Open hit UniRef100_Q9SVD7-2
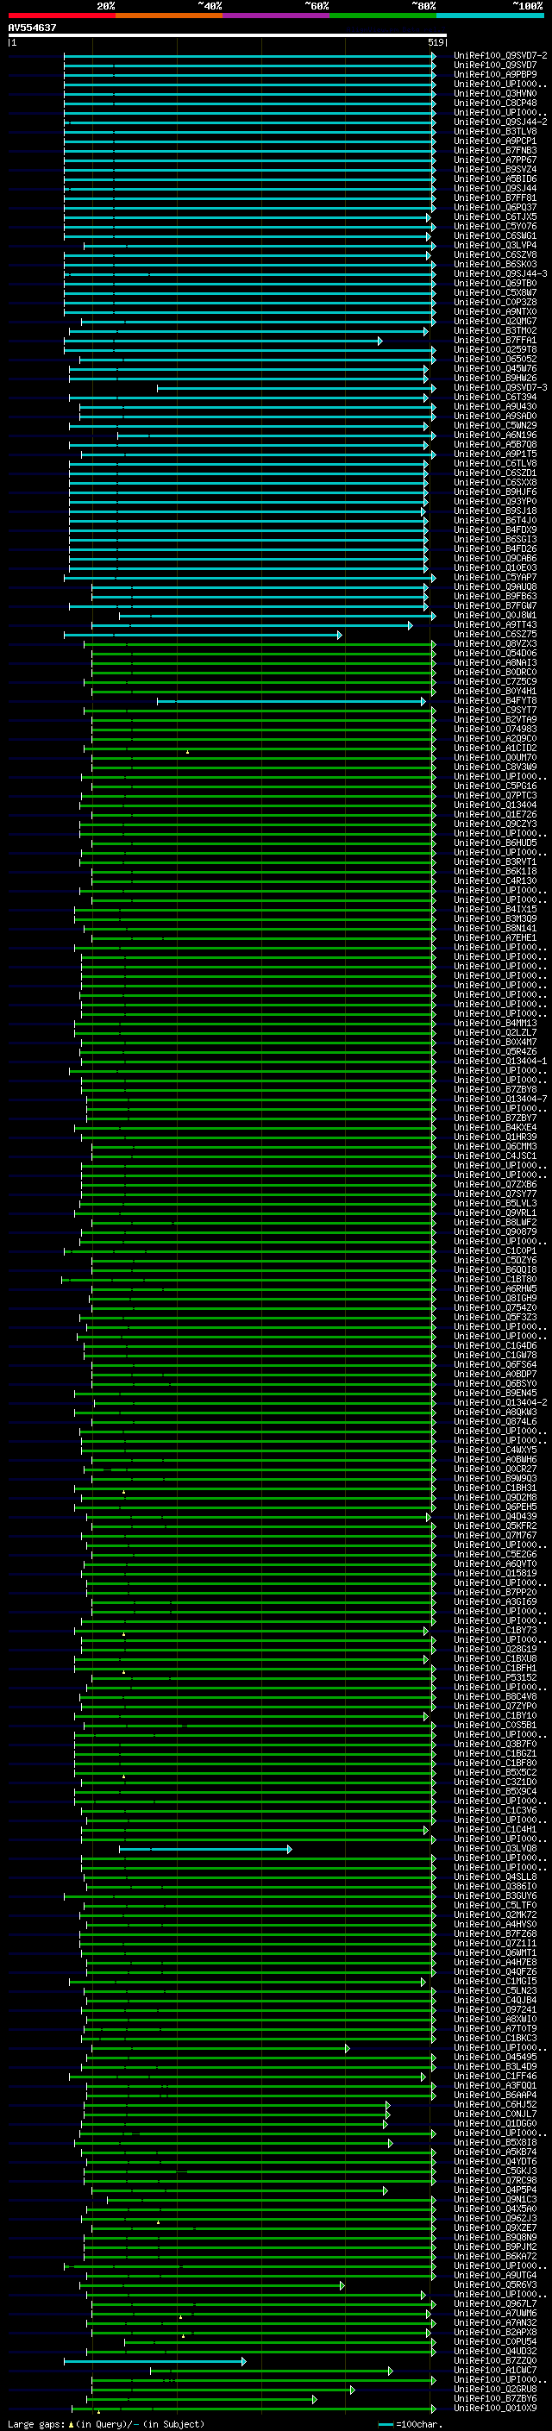 [x=500, y=56]
